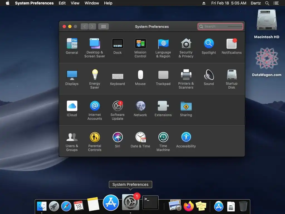Open Users & Groups preferences
Viewport: 285px width, 214px height.
72,142
